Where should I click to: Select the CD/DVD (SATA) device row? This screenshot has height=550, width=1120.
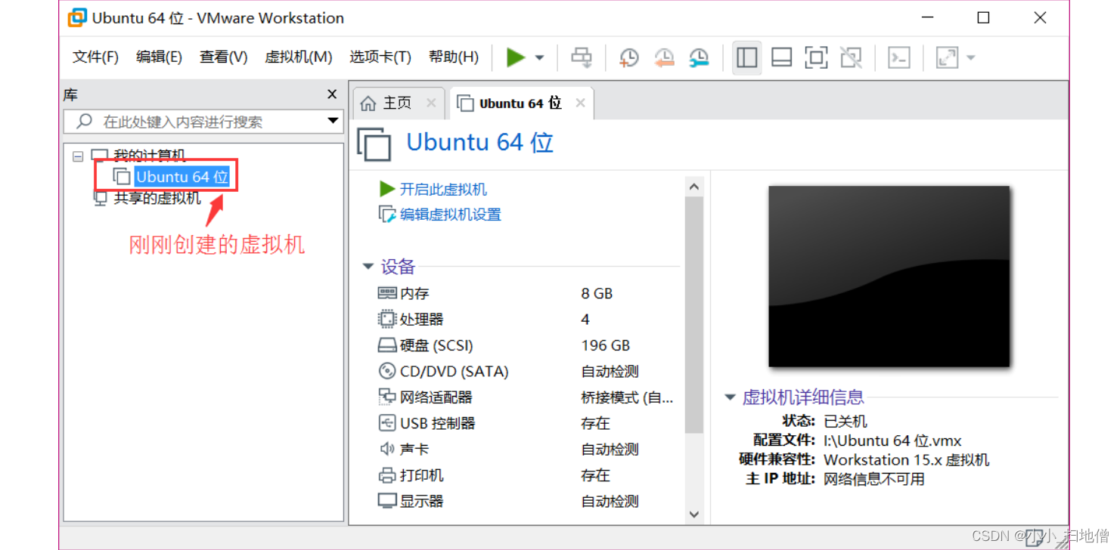coord(527,371)
